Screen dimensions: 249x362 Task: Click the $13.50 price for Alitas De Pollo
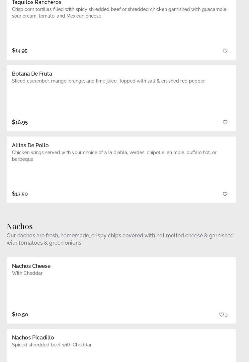[x=20, y=194]
